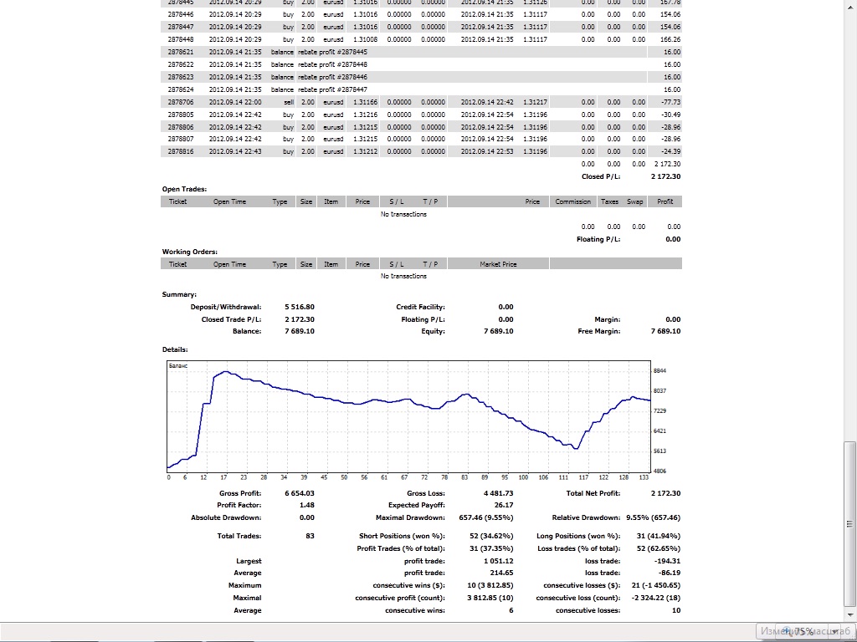Select Maximal Drawdown 657.46 (9.55%)

(486, 517)
